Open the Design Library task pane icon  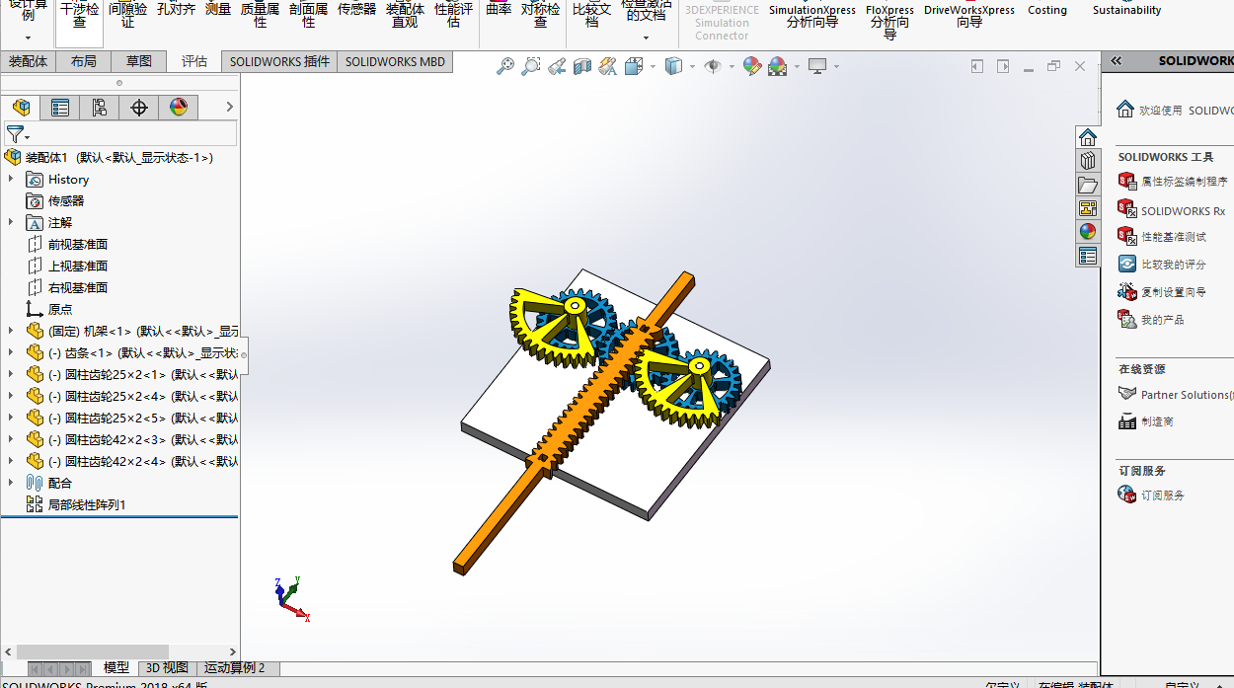pyautogui.click(x=1087, y=161)
